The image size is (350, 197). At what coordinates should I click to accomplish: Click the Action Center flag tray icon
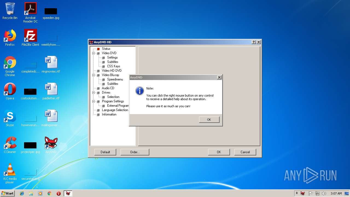[x=311, y=193]
